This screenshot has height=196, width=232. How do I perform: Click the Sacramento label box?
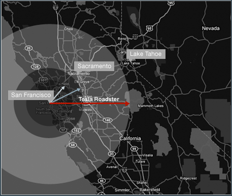click(94, 66)
